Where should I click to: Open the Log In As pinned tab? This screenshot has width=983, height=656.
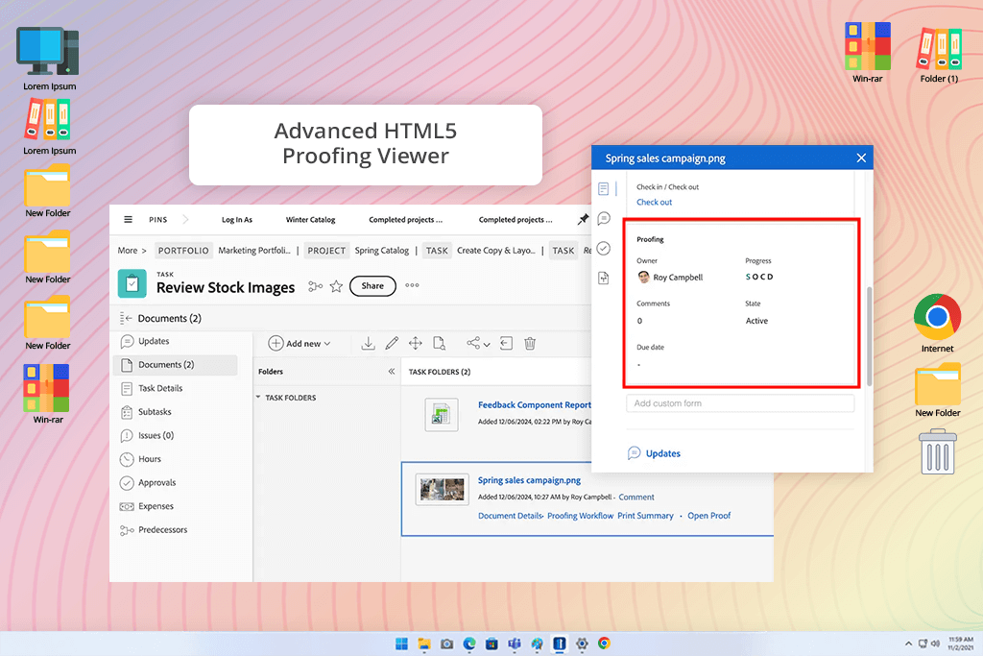pyautogui.click(x=237, y=220)
